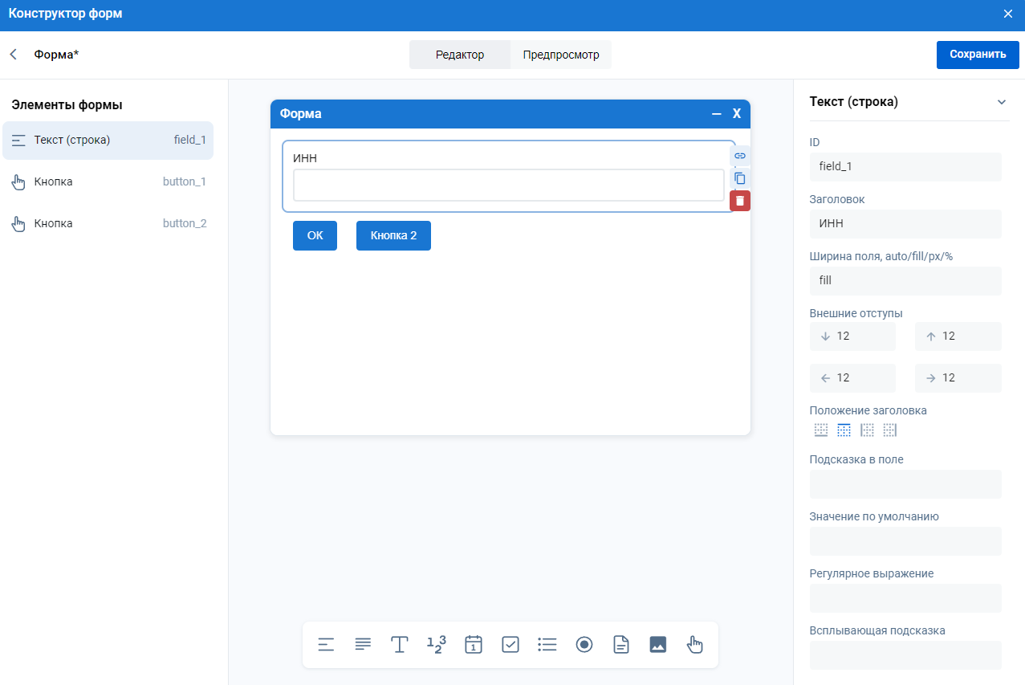
Task: Set header position to right
Action: pos(889,430)
